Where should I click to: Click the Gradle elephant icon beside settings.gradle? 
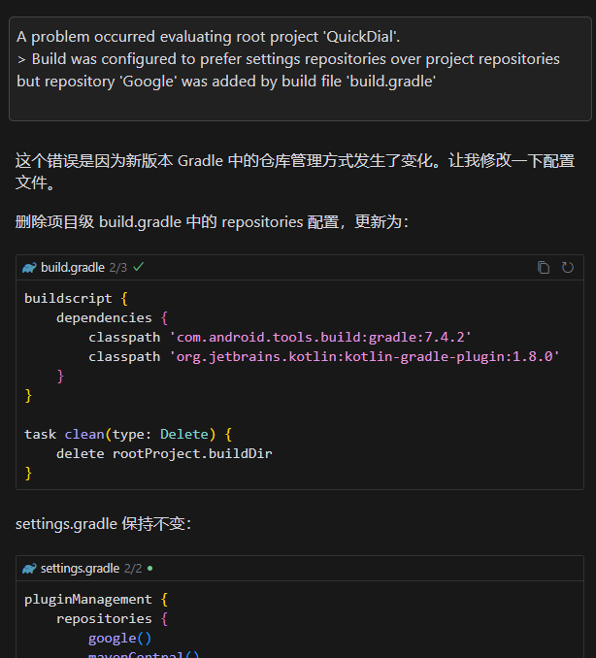point(29,568)
